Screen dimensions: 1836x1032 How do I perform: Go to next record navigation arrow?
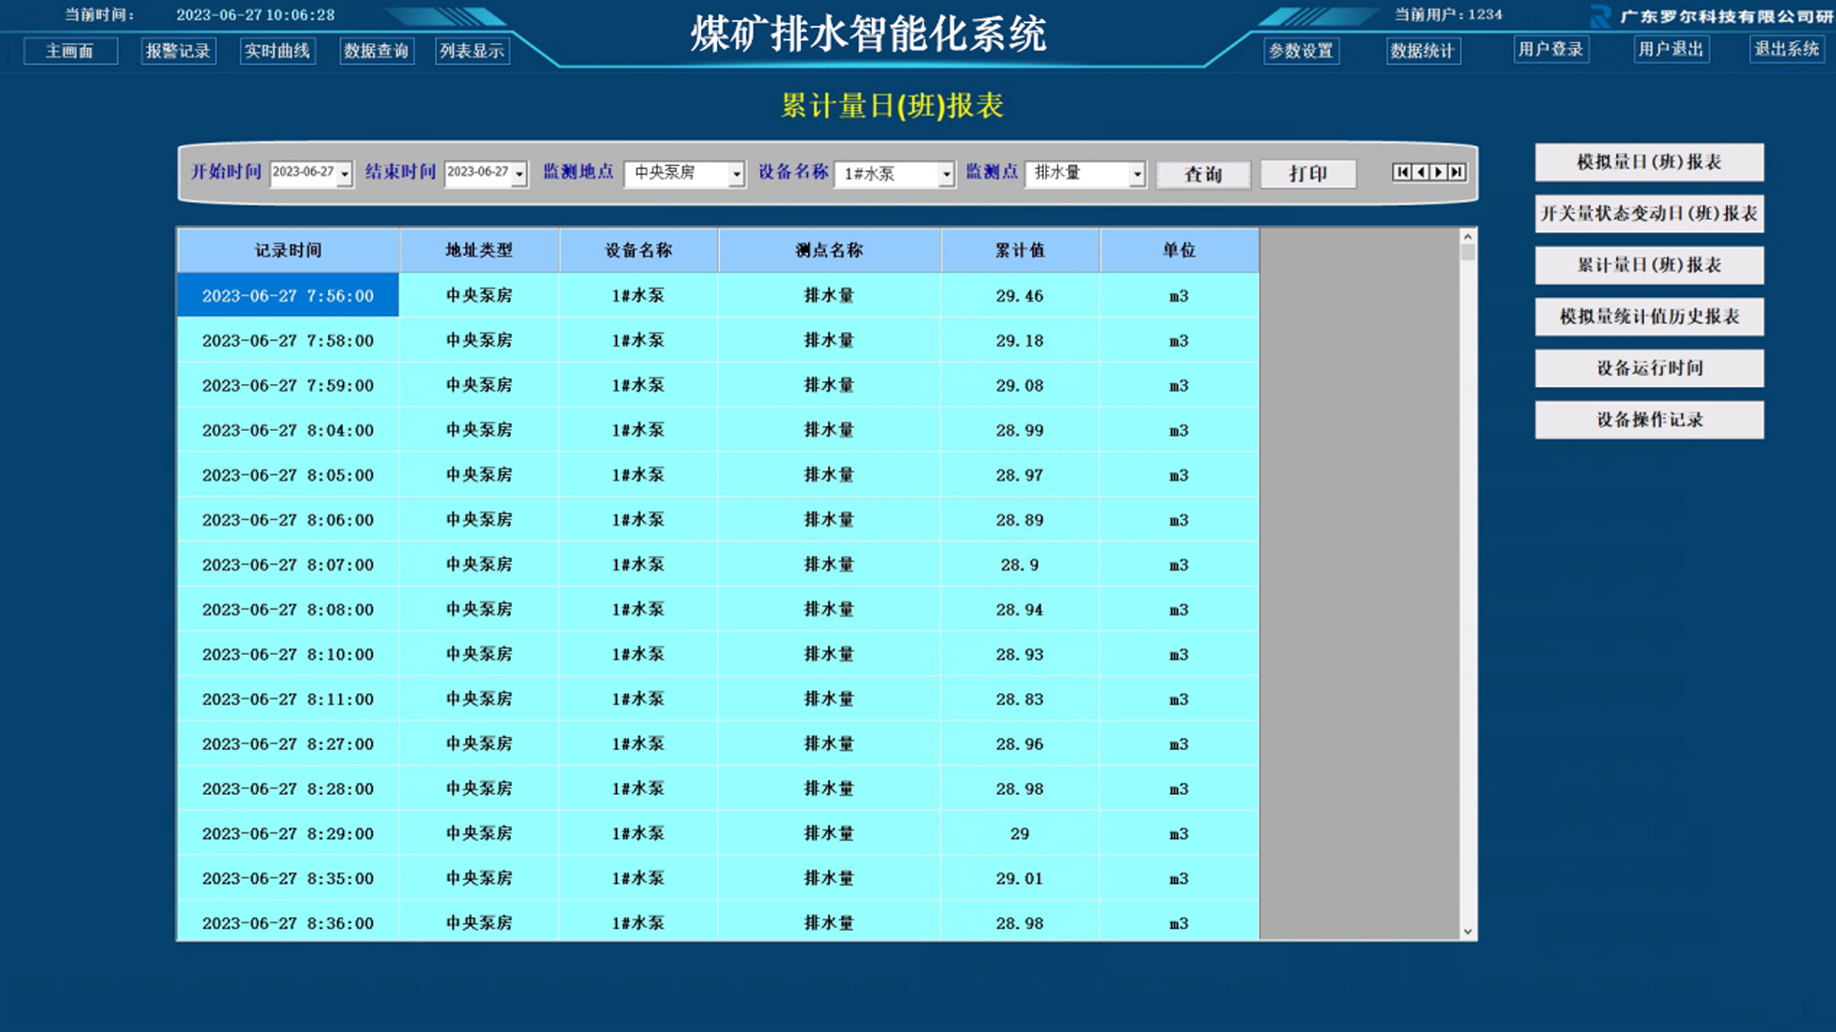click(x=1438, y=172)
